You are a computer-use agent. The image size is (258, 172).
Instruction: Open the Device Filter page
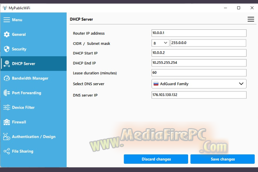pos(34,107)
